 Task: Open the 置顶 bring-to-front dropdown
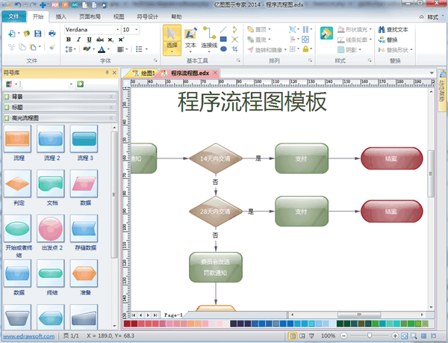point(270,29)
